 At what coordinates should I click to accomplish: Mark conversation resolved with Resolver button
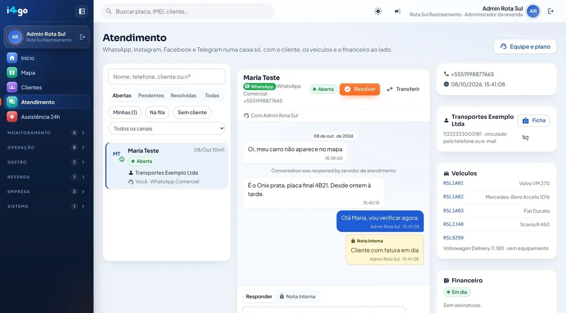(359, 89)
